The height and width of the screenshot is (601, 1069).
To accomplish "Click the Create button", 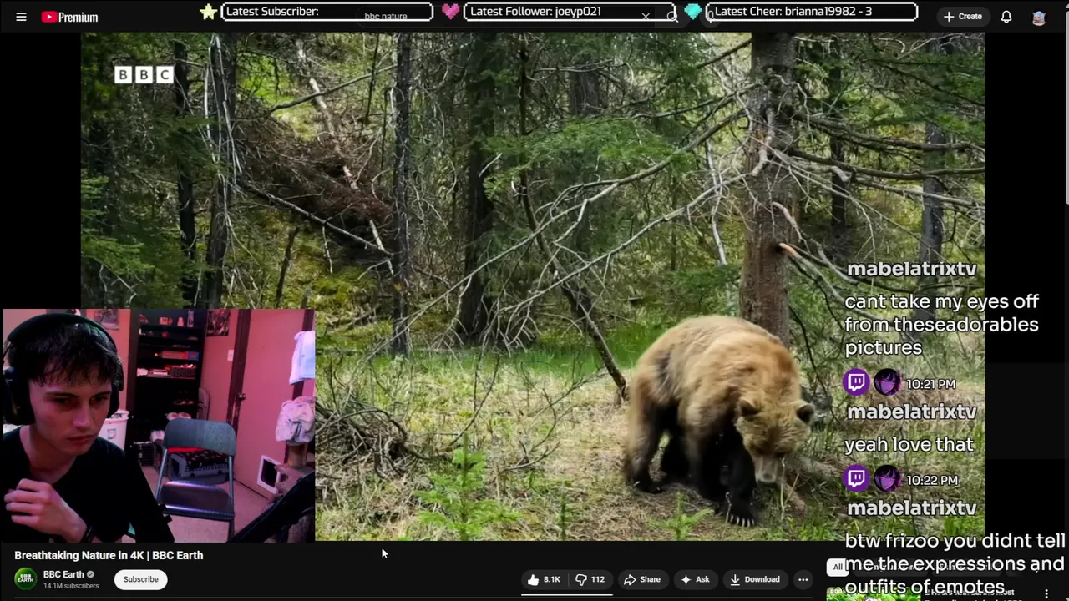I will tap(962, 17).
